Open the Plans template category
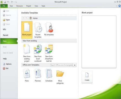The image size is (121, 99). (27, 75)
